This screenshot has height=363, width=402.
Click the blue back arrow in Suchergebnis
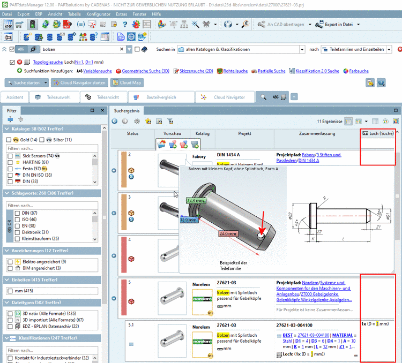115,121
